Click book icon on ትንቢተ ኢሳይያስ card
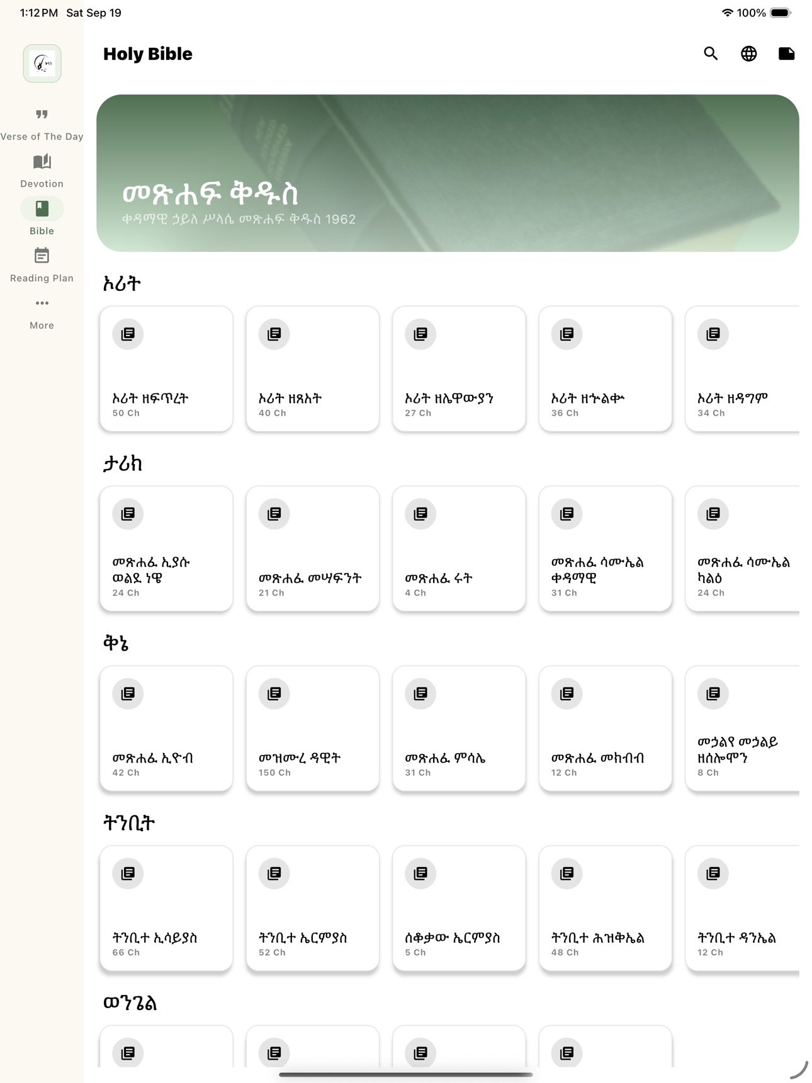This screenshot has height=1083, width=812. [x=128, y=873]
